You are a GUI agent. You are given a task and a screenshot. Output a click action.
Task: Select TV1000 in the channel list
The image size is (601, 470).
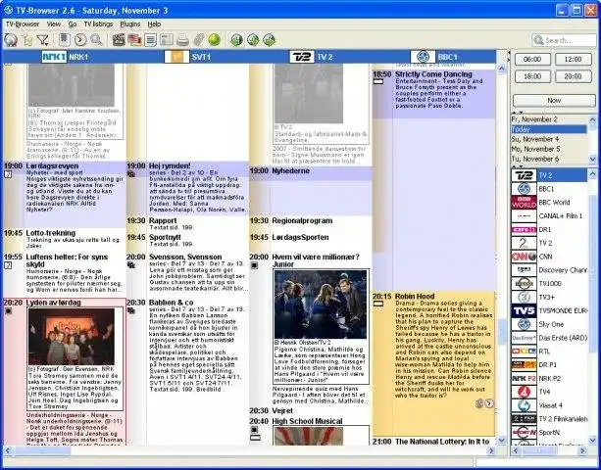(549, 284)
